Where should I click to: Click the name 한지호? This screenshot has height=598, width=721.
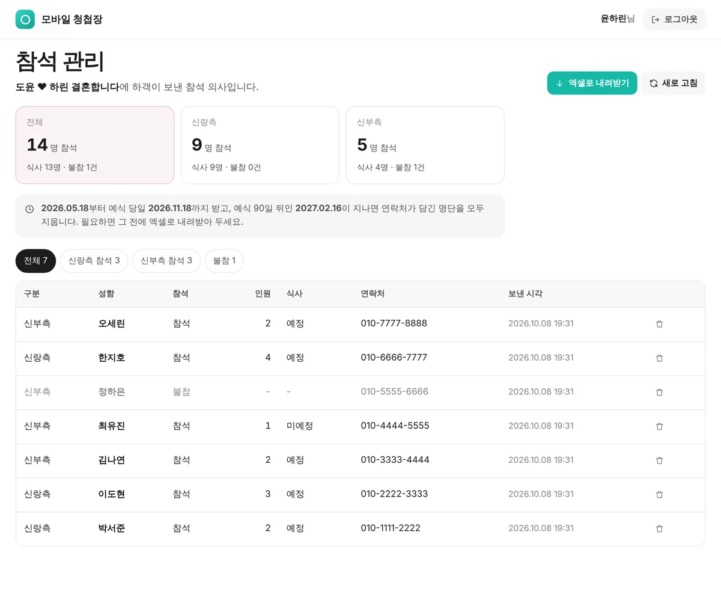pos(112,358)
